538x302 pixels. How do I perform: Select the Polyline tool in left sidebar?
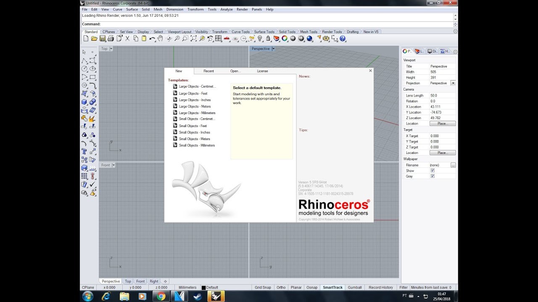(84, 60)
